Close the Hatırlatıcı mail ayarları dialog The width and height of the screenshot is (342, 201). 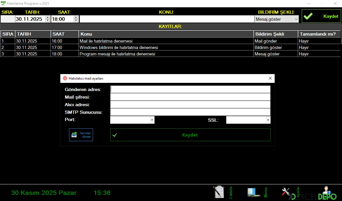270,78
